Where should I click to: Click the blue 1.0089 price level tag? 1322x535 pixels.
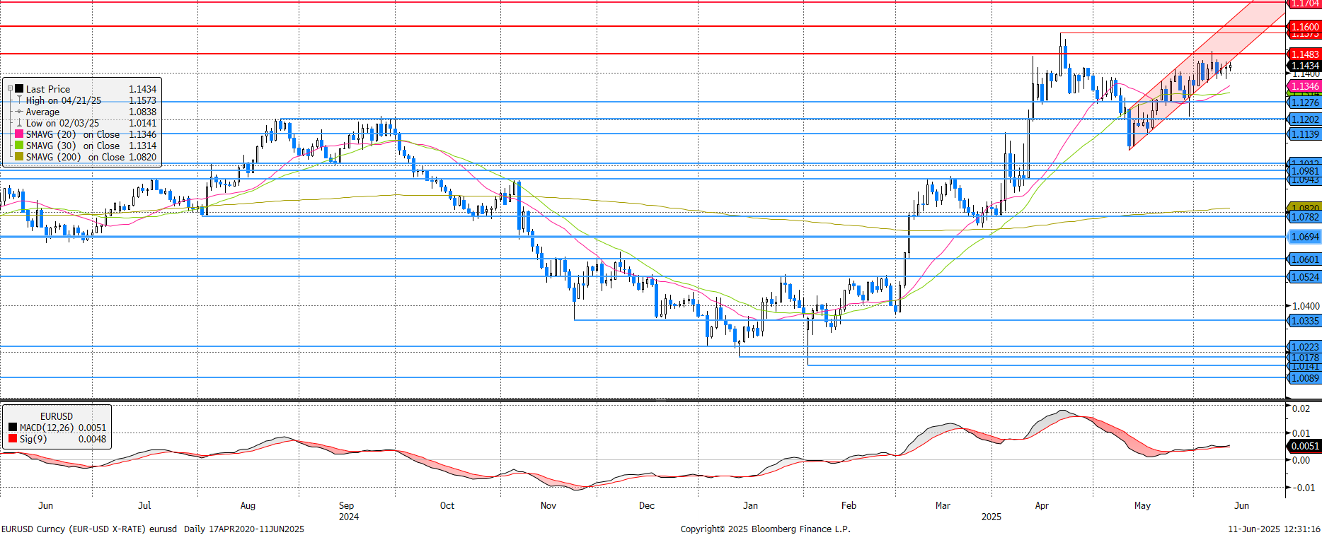1304,378
